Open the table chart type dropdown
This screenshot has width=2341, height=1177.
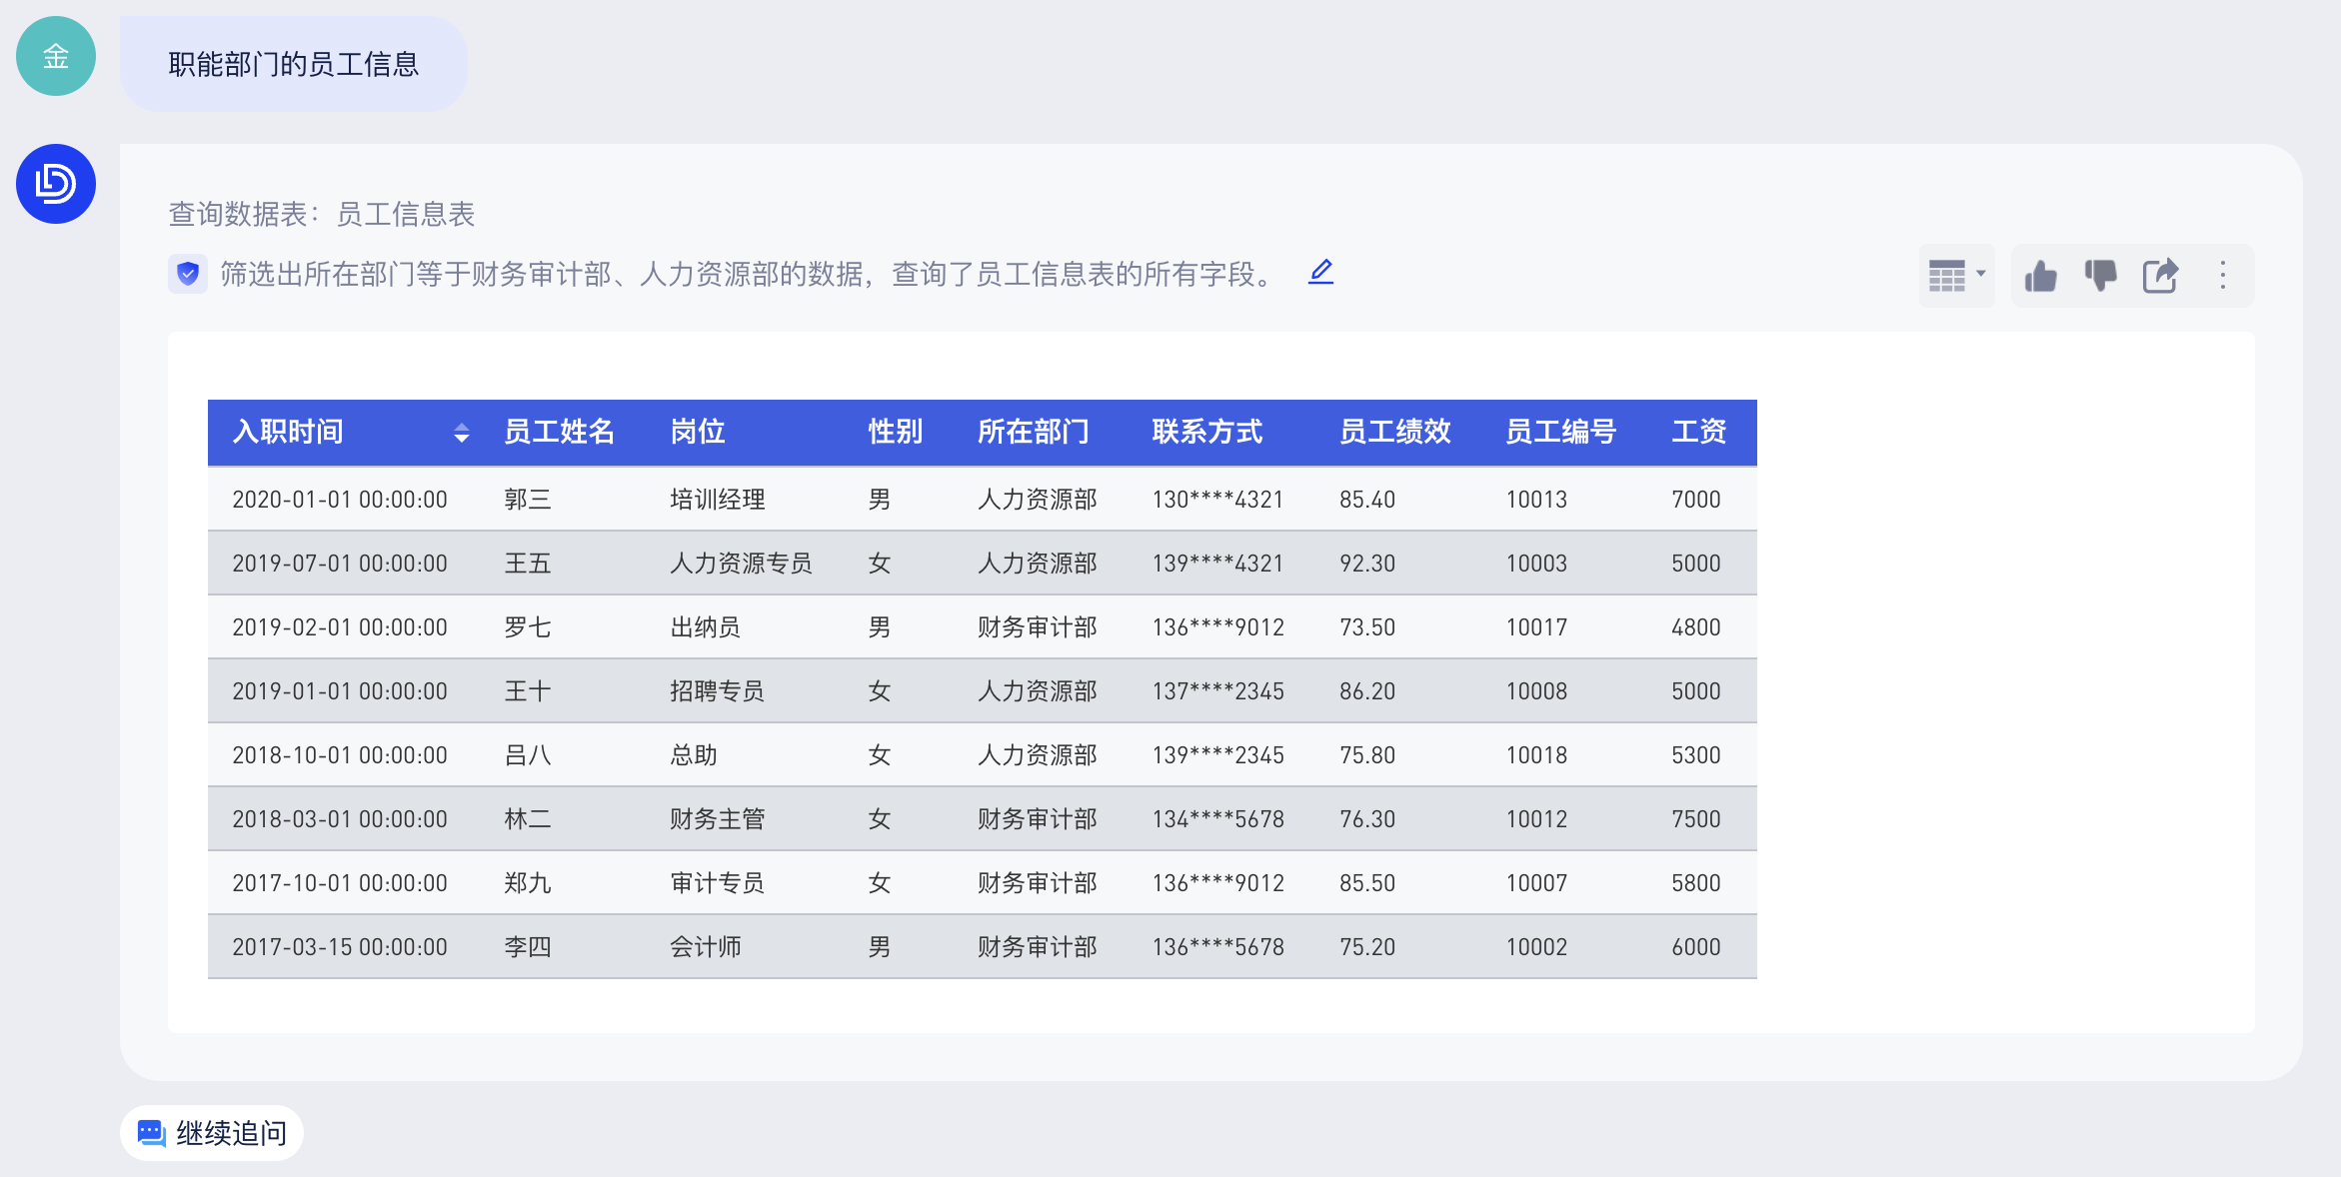(x=1956, y=276)
